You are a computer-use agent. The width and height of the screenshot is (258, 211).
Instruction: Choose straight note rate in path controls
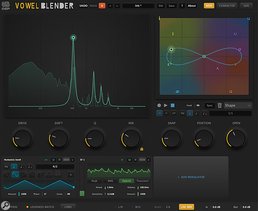pos(190,113)
